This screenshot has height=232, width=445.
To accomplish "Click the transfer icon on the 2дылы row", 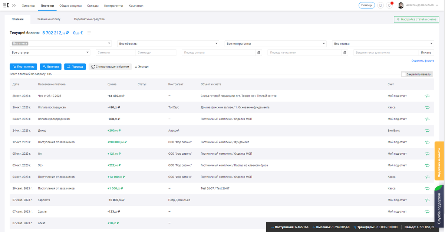I will (427, 211).
